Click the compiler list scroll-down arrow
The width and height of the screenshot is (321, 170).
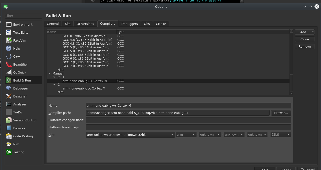tap(291, 93)
